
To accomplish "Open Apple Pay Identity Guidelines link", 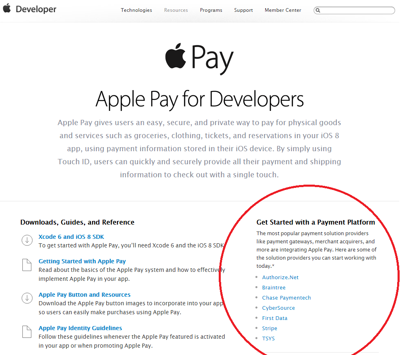I will pos(80,328).
